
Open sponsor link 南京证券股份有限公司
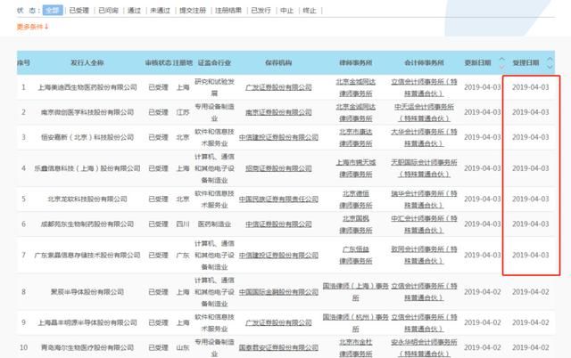(278, 112)
